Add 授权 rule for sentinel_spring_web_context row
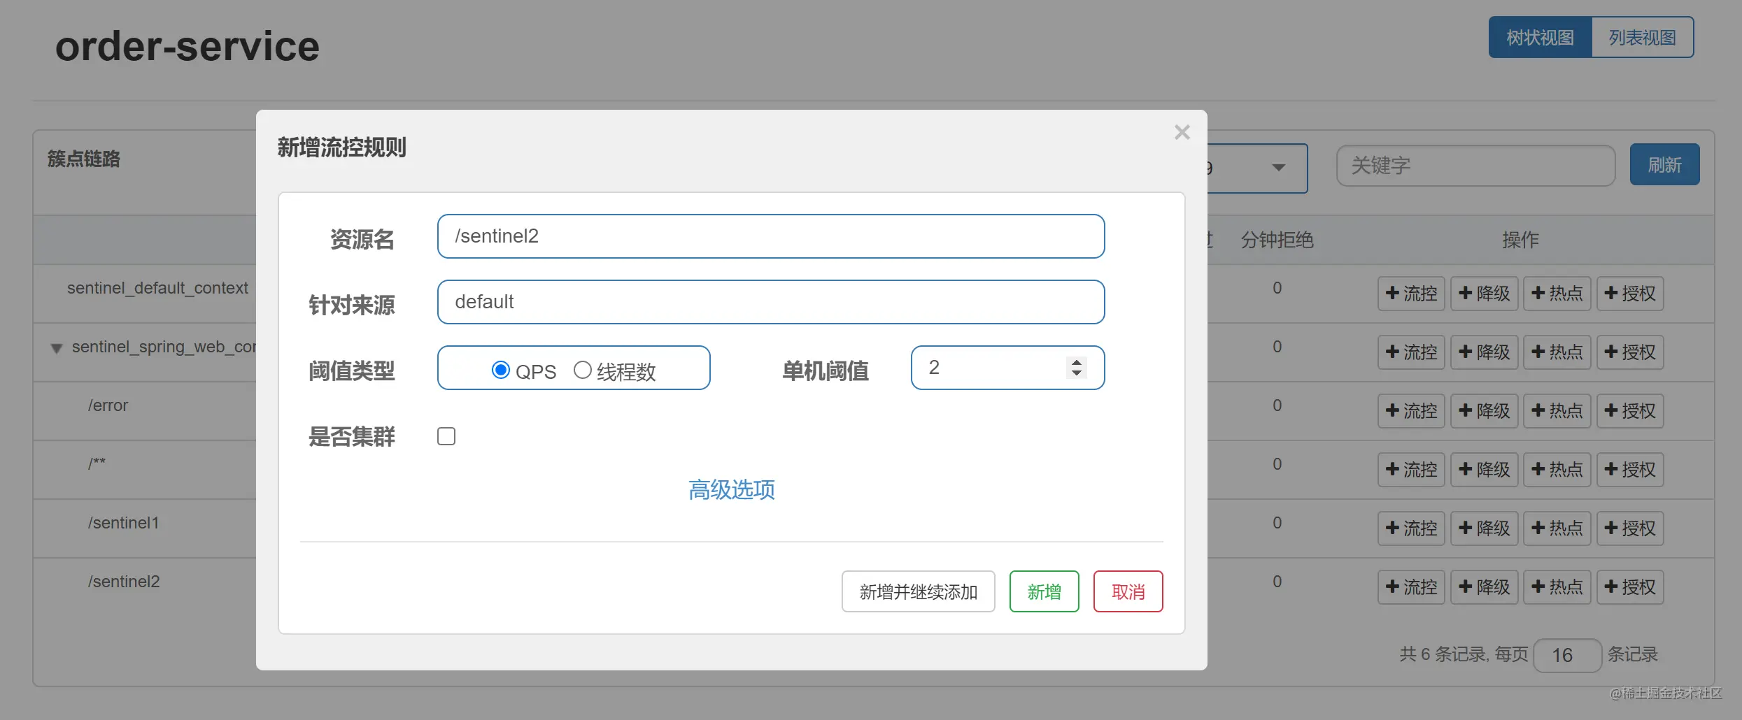Viewport: 1742px width, 720px height. (1630, 352)
